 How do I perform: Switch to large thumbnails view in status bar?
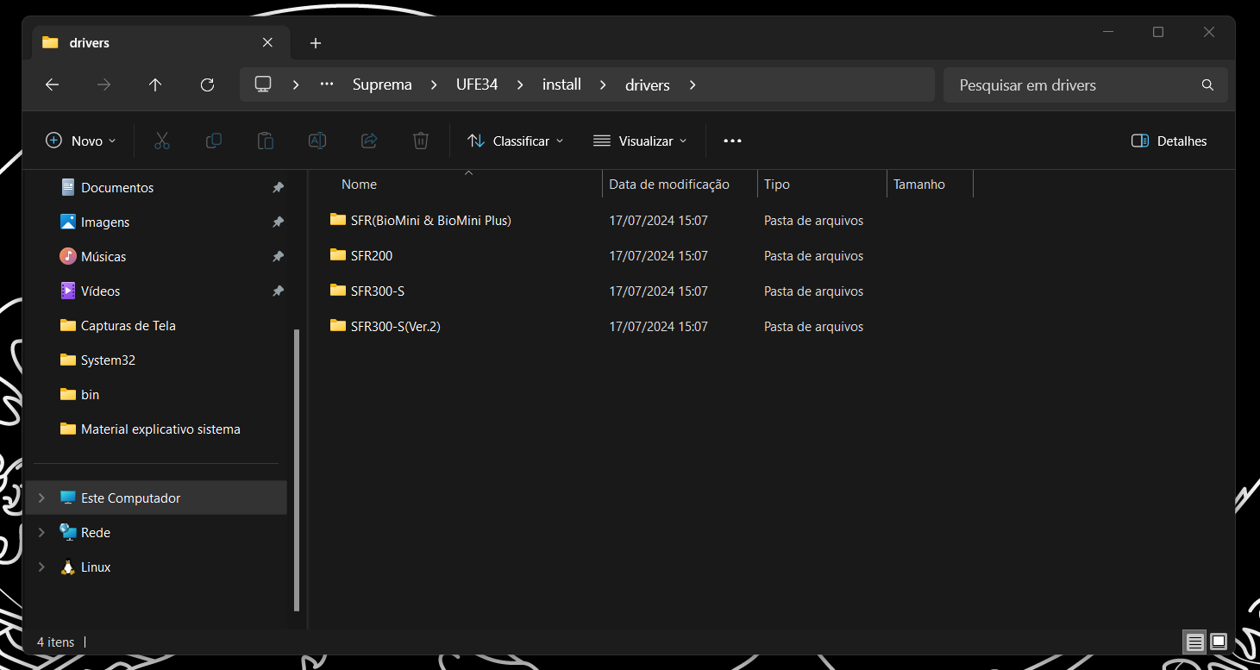tap(1219, 642)
